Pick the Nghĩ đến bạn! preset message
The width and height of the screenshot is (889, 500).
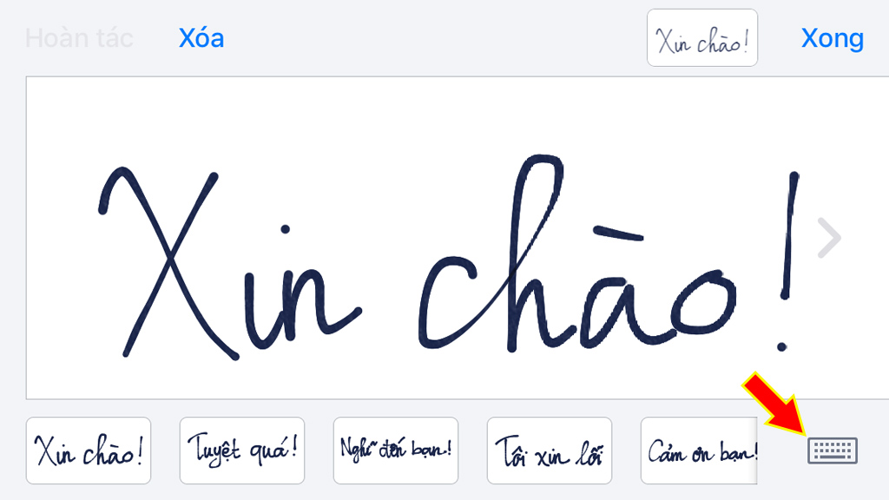click(396, 451)
